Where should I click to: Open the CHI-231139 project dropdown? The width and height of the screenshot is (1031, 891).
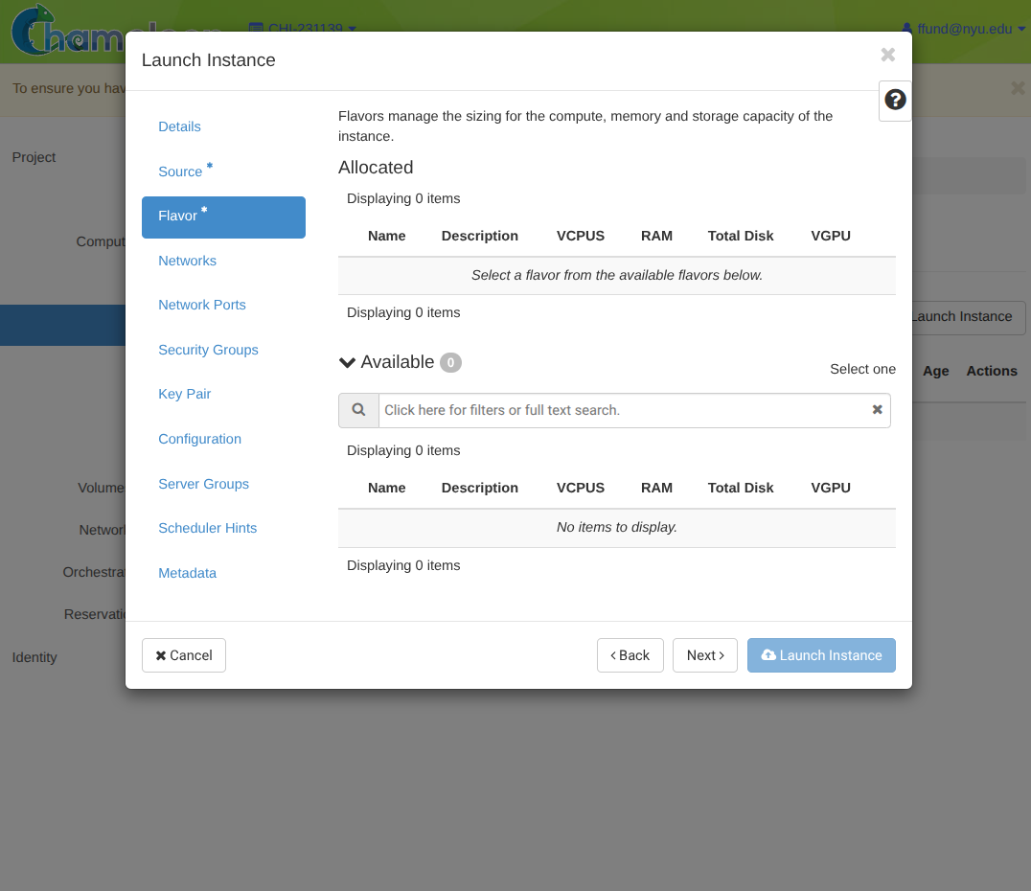tap(302, 29)
